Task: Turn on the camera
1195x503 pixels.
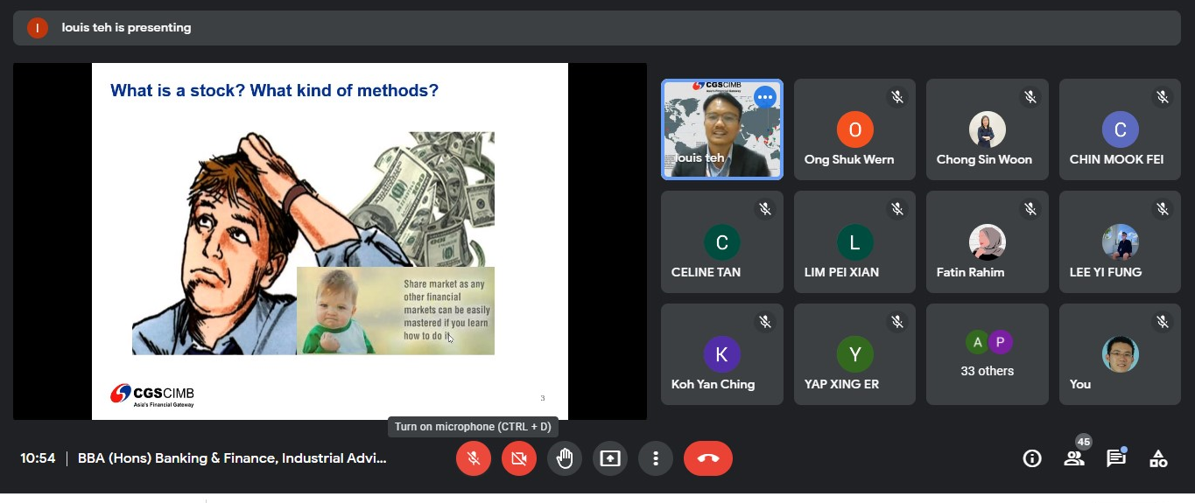Action: click(x=519, y=458)
